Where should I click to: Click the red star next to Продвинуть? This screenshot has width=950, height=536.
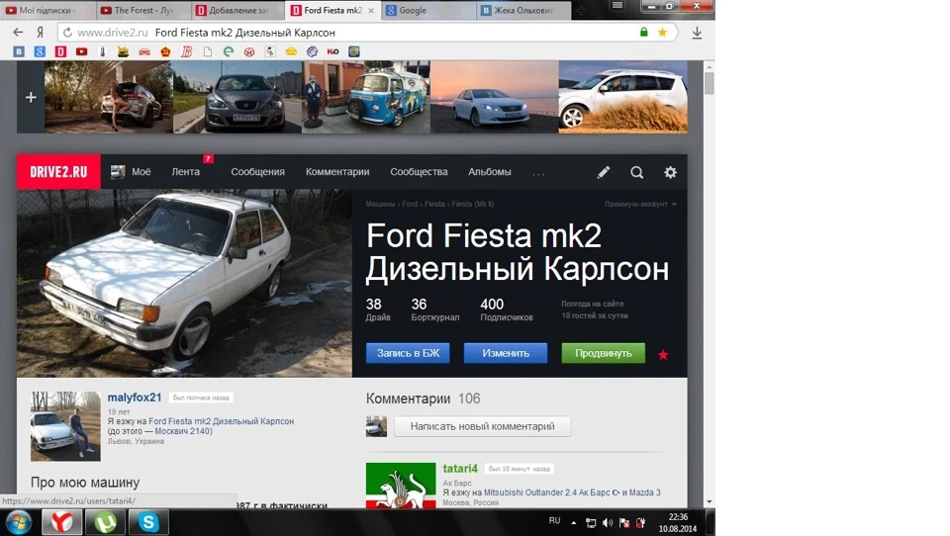(663, 354)
